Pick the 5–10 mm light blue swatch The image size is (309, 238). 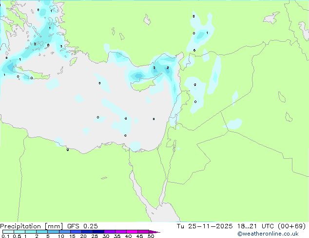pyautogui.click(x=53, y=232)
